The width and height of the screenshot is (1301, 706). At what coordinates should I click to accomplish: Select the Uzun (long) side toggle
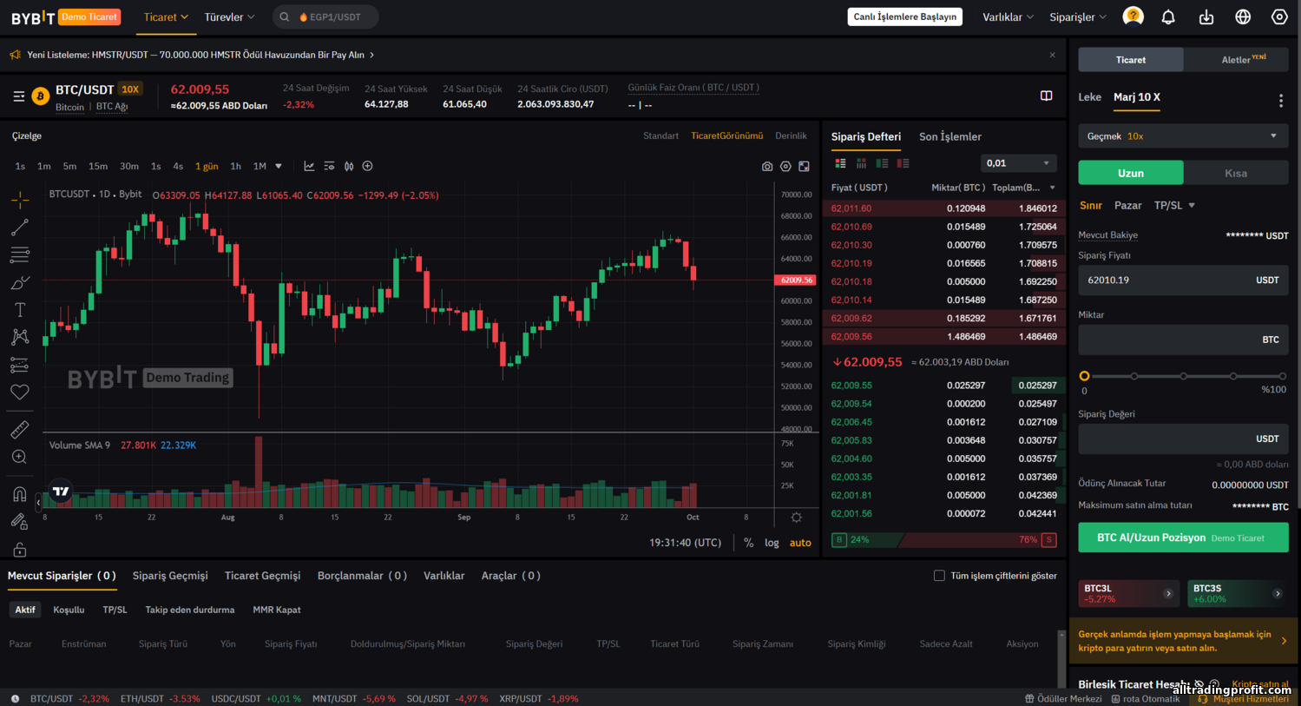pos(1130,173)
